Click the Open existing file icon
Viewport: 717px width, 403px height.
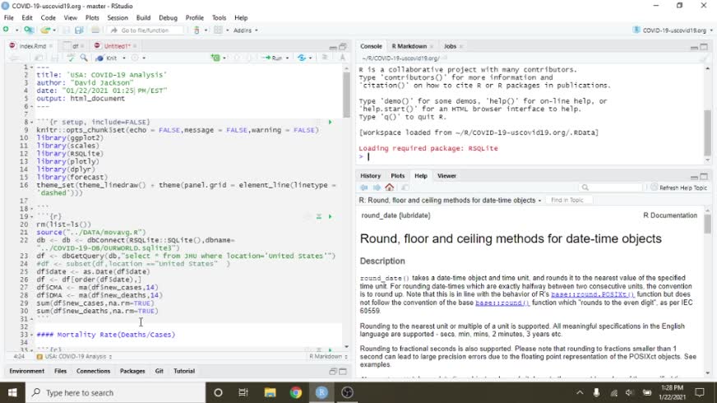pyautogui.click(x=45, y=30)
